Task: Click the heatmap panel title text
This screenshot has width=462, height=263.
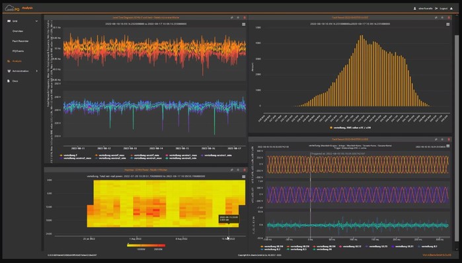Action: 146,170
